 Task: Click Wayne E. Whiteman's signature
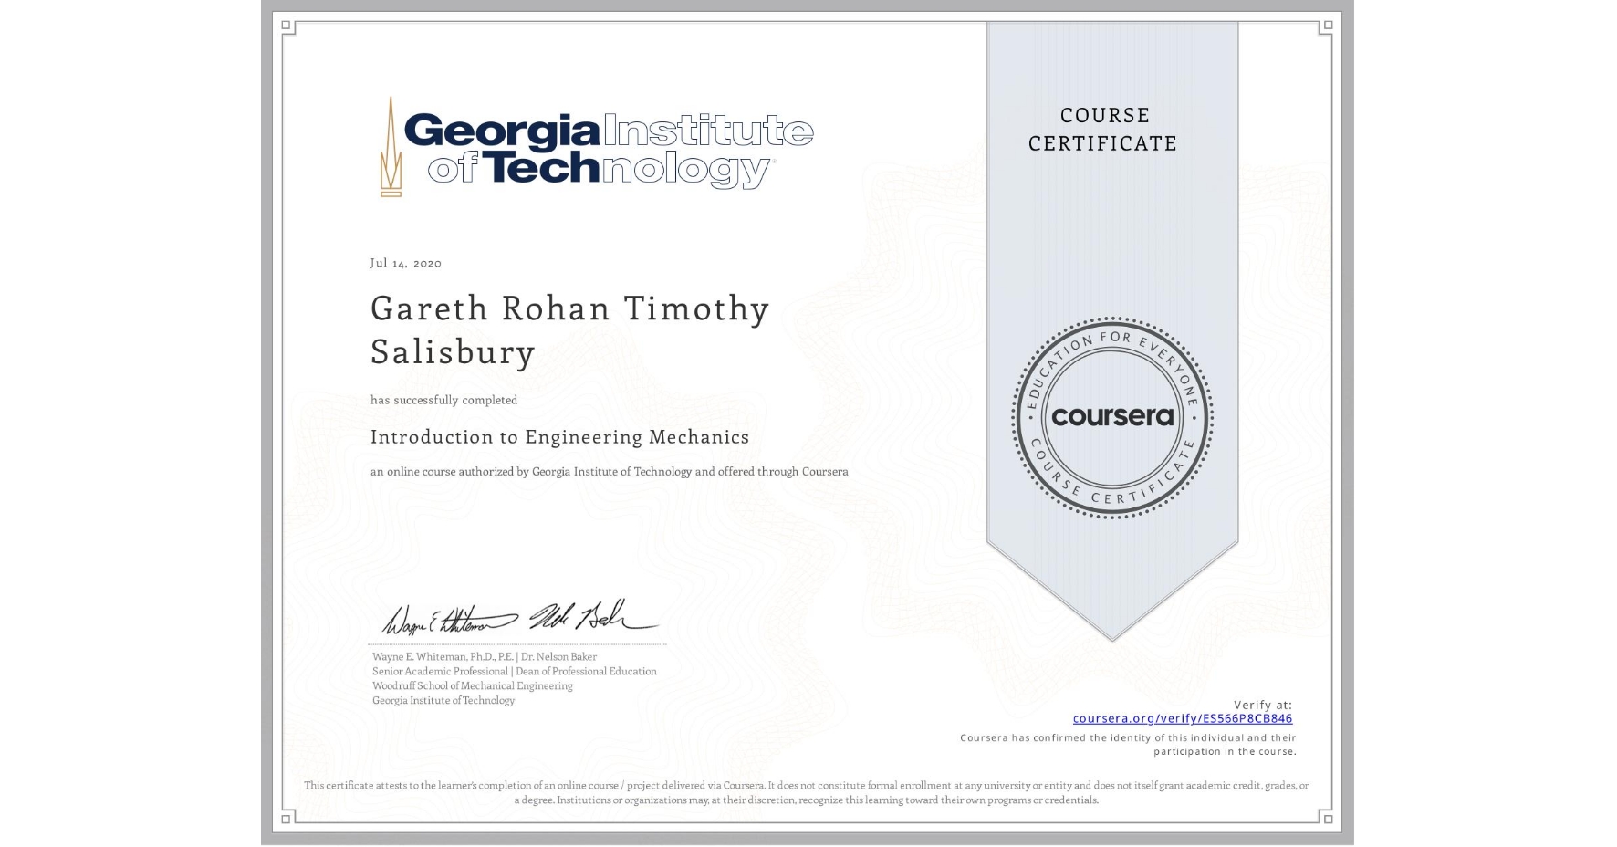(x=444, y=622)
